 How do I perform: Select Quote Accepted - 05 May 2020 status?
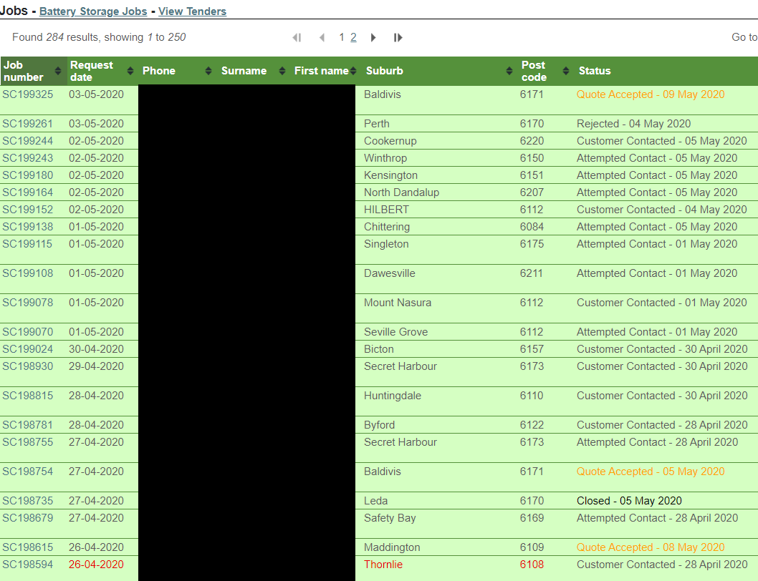pyautogui.click(x=651, y=472)
